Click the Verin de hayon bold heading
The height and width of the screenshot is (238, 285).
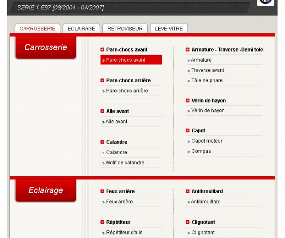point(208,100)
